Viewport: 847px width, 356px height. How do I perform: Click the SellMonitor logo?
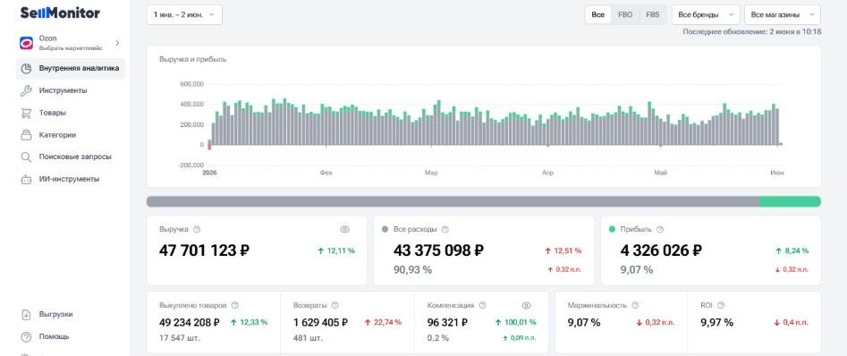pos(60,13)
